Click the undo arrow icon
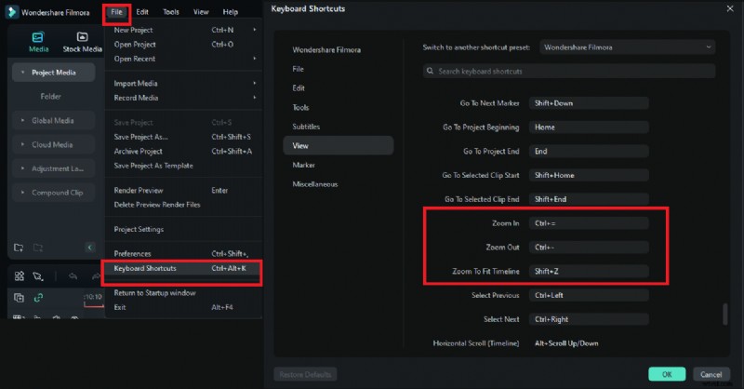This screenshot has height=389, width=744. pyautogui.click(x=73, y=276)
